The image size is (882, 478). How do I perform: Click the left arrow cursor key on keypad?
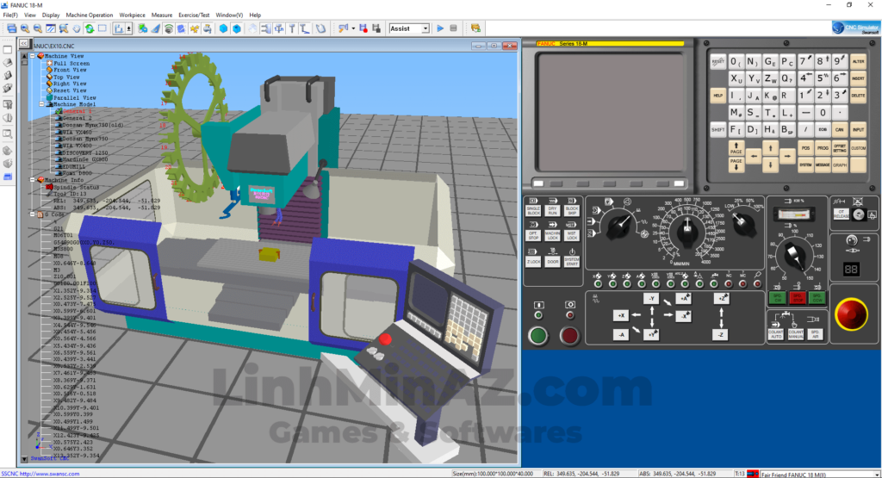(754, 156)
